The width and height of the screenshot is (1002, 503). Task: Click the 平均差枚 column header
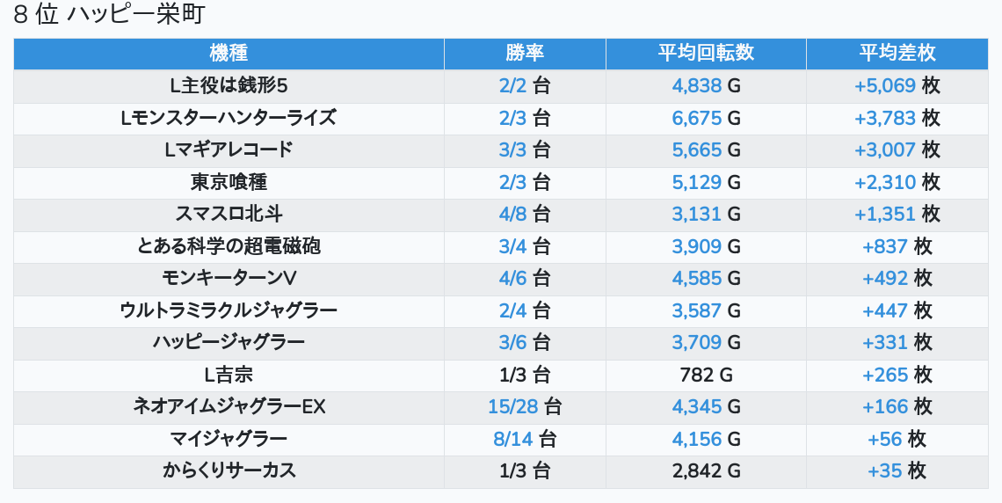(897, 53)
